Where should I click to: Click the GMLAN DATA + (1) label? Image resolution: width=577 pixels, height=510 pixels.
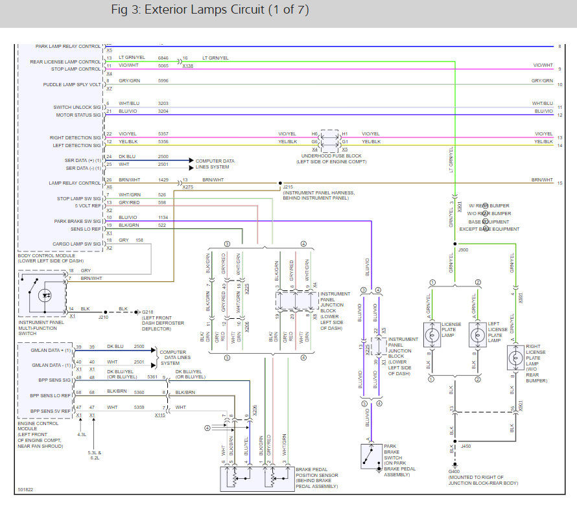point(51,351)
